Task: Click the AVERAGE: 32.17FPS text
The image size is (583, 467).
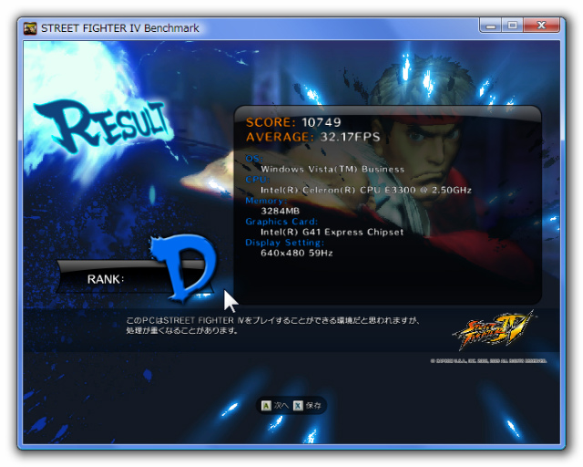Action: (313, 137)
